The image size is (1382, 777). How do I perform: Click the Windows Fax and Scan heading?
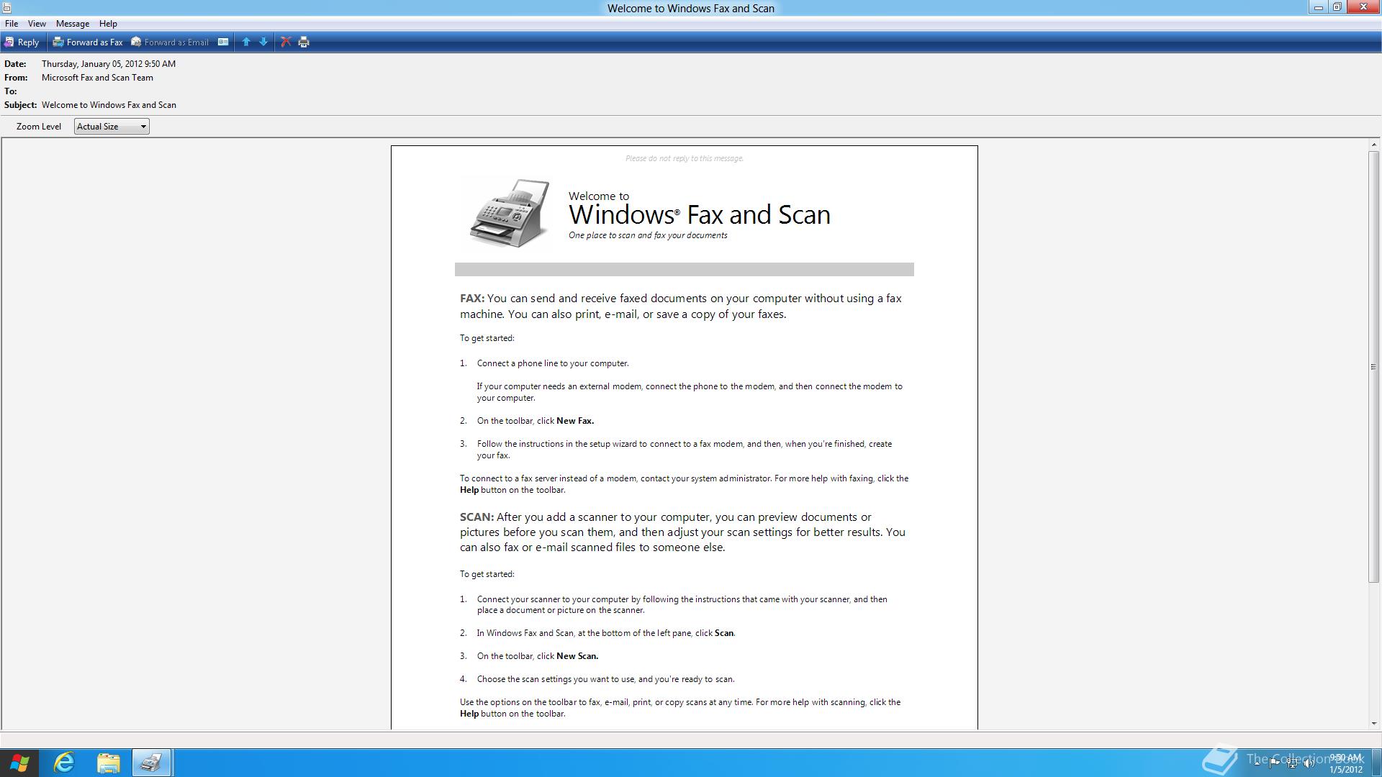click(700, 214)
